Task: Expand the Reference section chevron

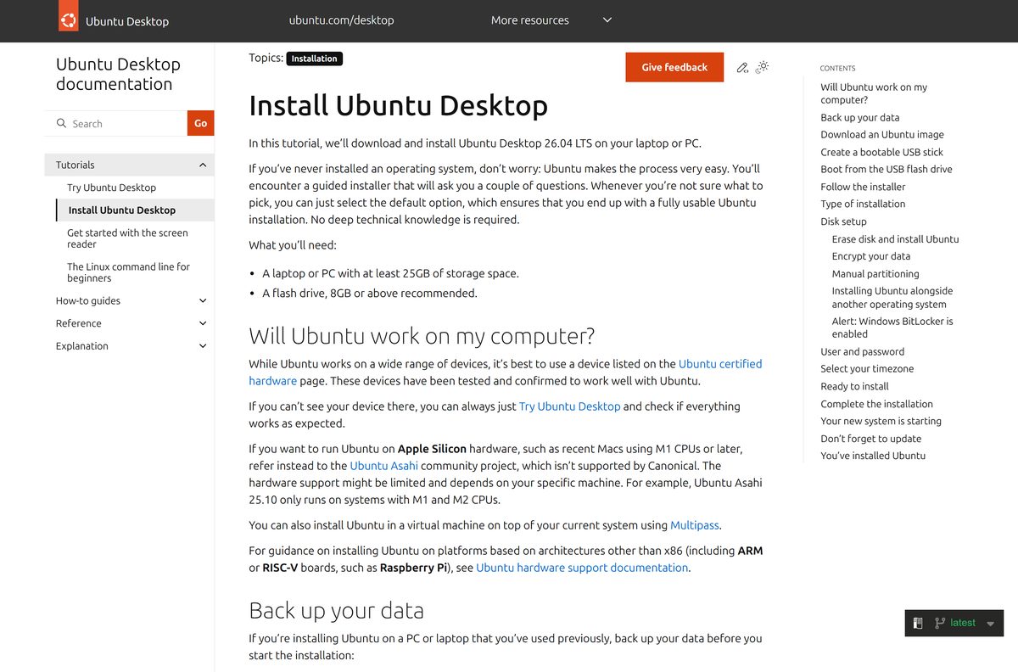Action: (x=203, y=323)
